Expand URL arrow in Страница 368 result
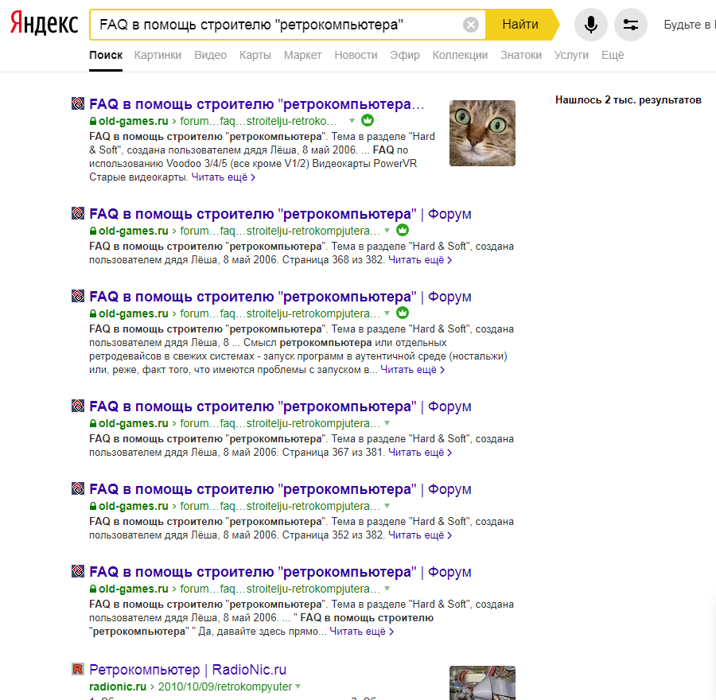Screen dimensions: 716x700 [x=387, y=231]
